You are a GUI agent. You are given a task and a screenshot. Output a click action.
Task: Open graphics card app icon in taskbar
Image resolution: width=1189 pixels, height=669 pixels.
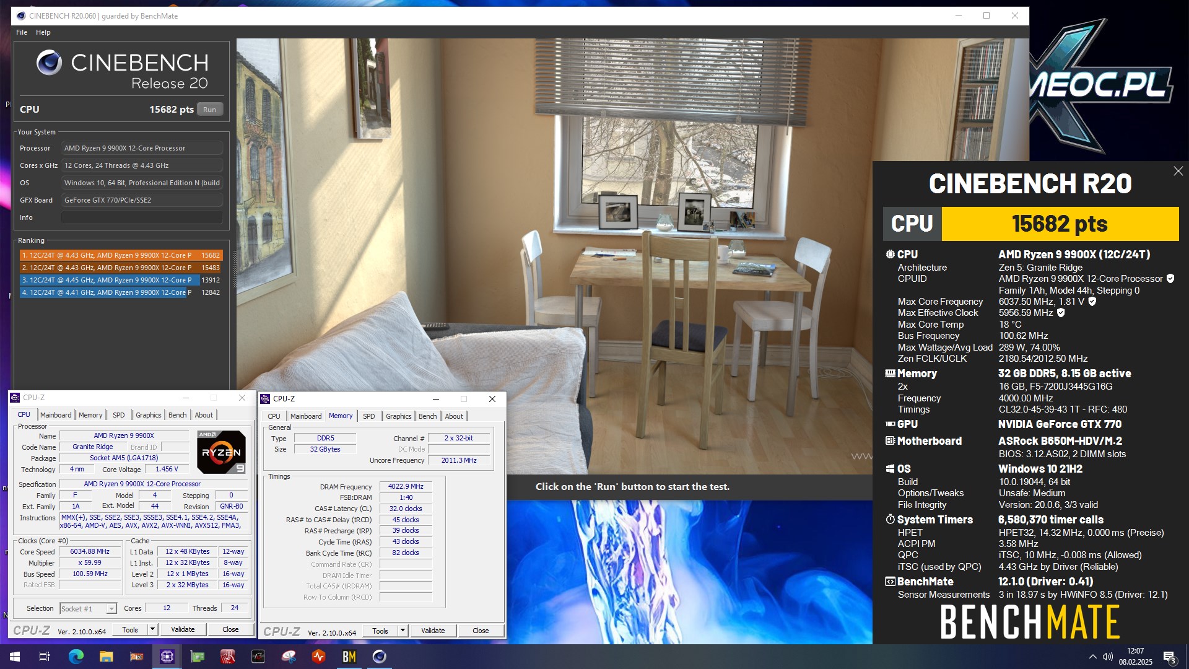pos(137,657)
